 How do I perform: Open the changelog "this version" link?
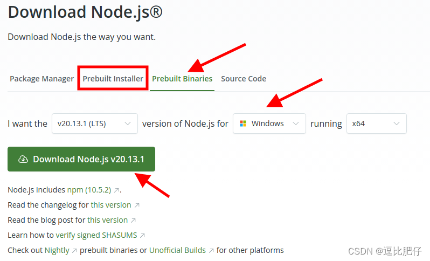click(x=111, y=205)
